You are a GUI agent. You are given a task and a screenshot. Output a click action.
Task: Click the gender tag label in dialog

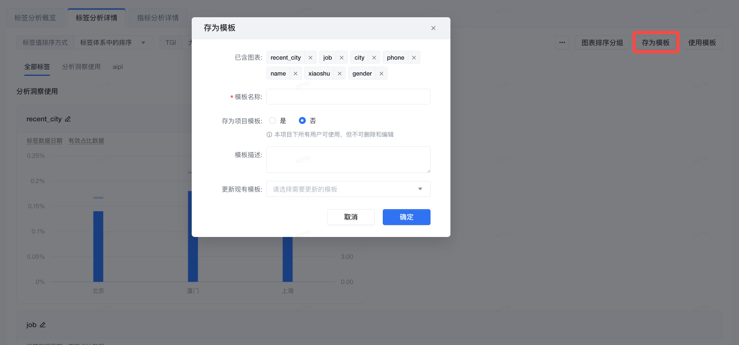362,74
